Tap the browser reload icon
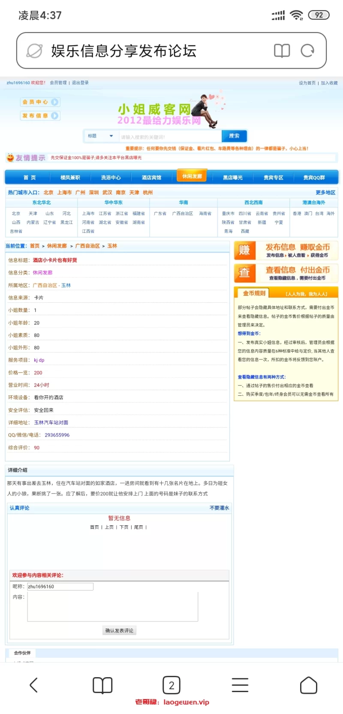Viewport: 343px width, 714px height. (x=307, y=51)
